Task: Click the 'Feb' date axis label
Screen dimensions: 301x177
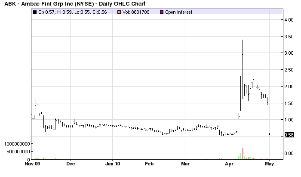Action: 149,164
